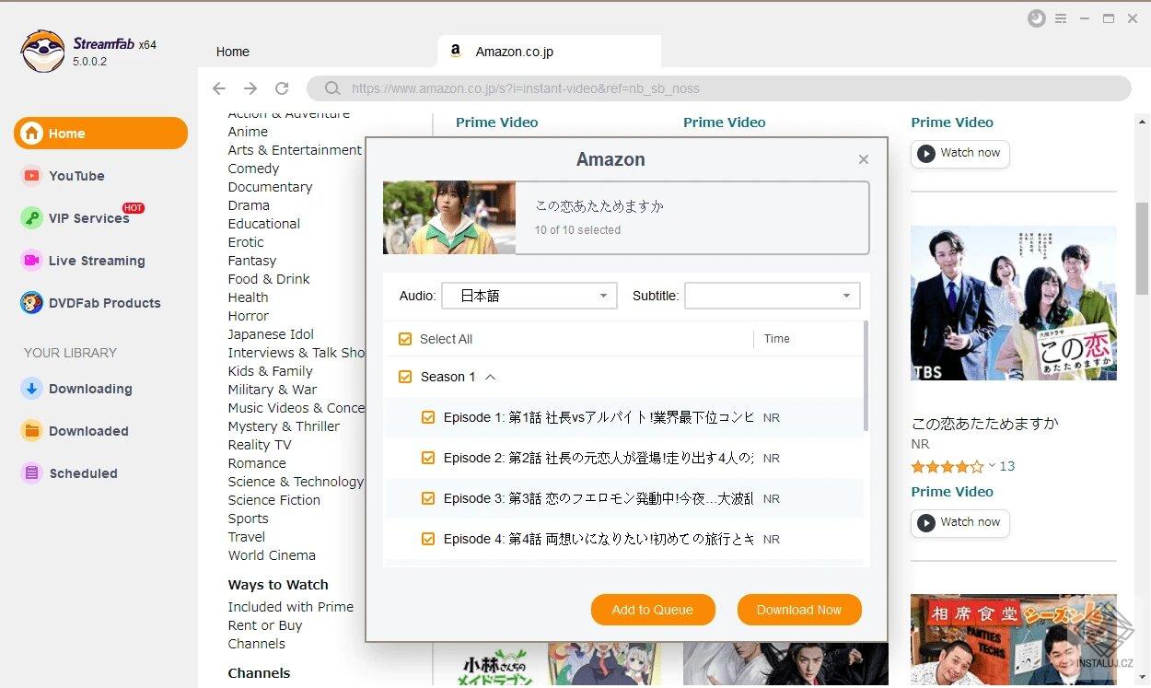Click the Episode 4 title text

599,539
